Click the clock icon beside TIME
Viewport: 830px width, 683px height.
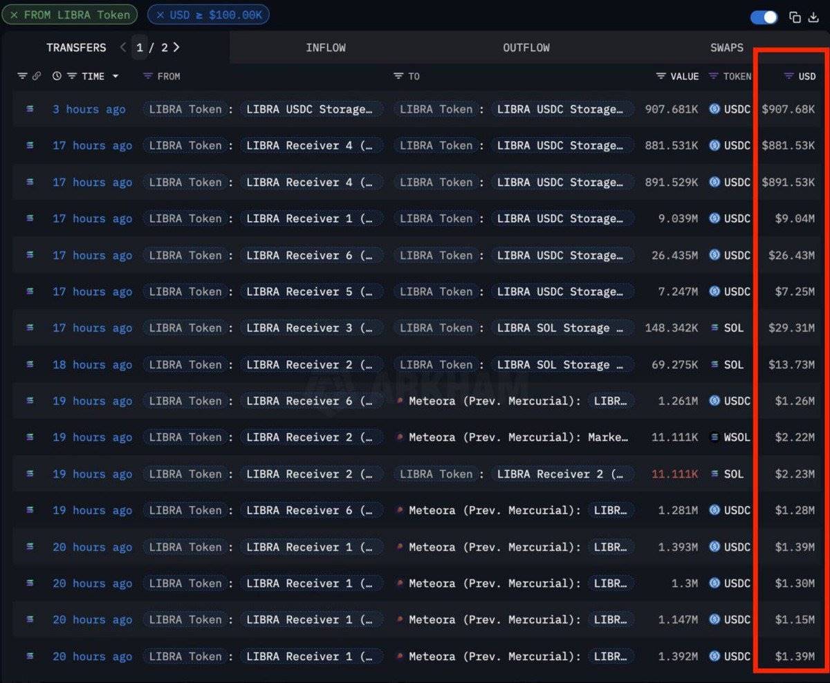tap(57, 76)
